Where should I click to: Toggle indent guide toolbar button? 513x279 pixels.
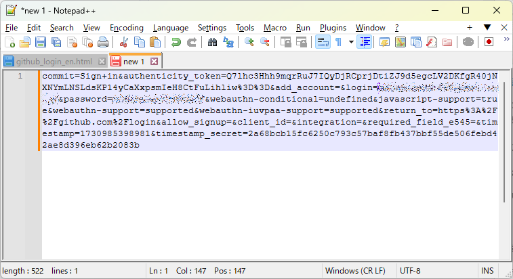[364, 42]
